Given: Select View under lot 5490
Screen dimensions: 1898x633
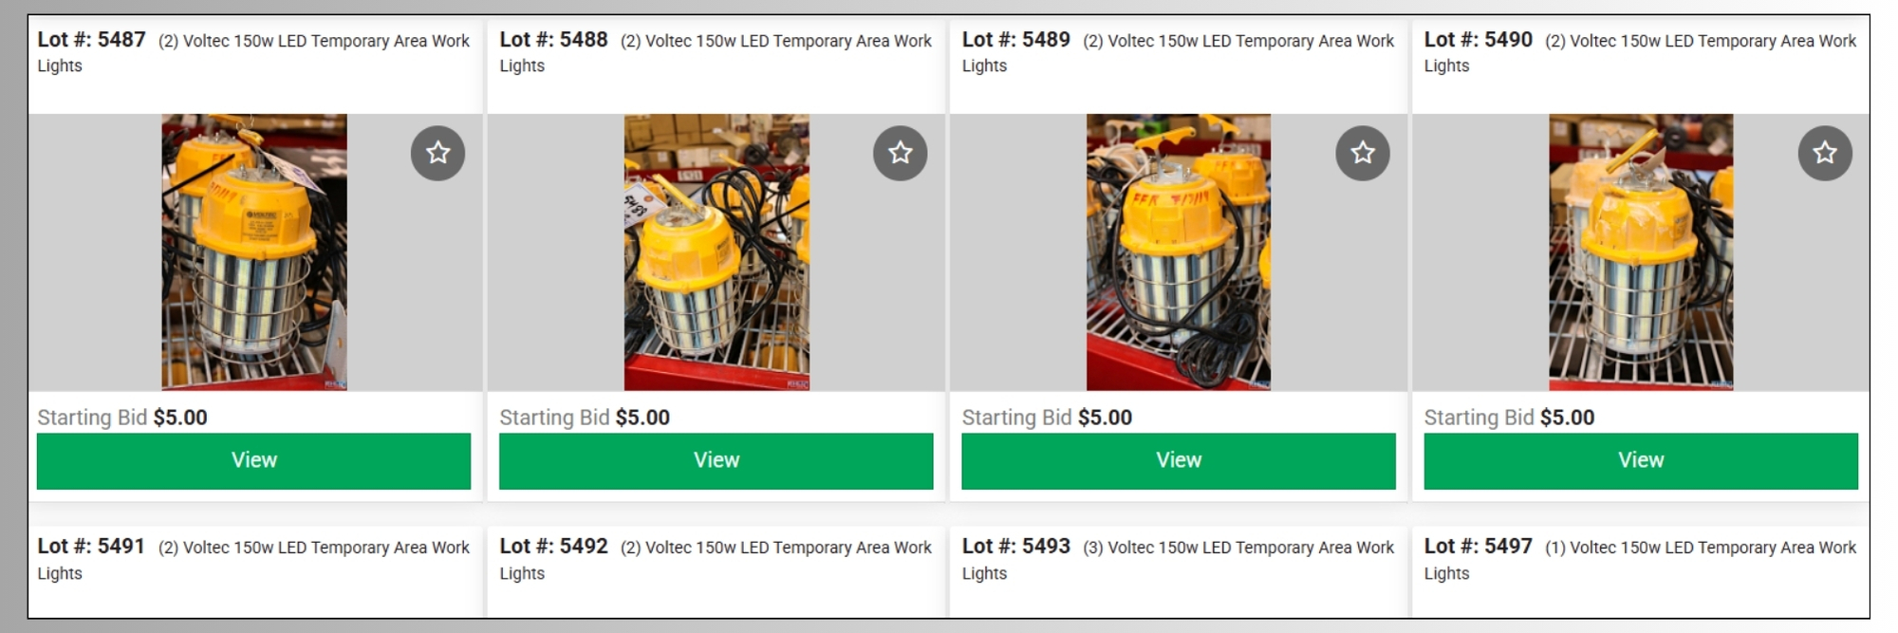Looking at the screenshot, I should [x=1641, y=461].
